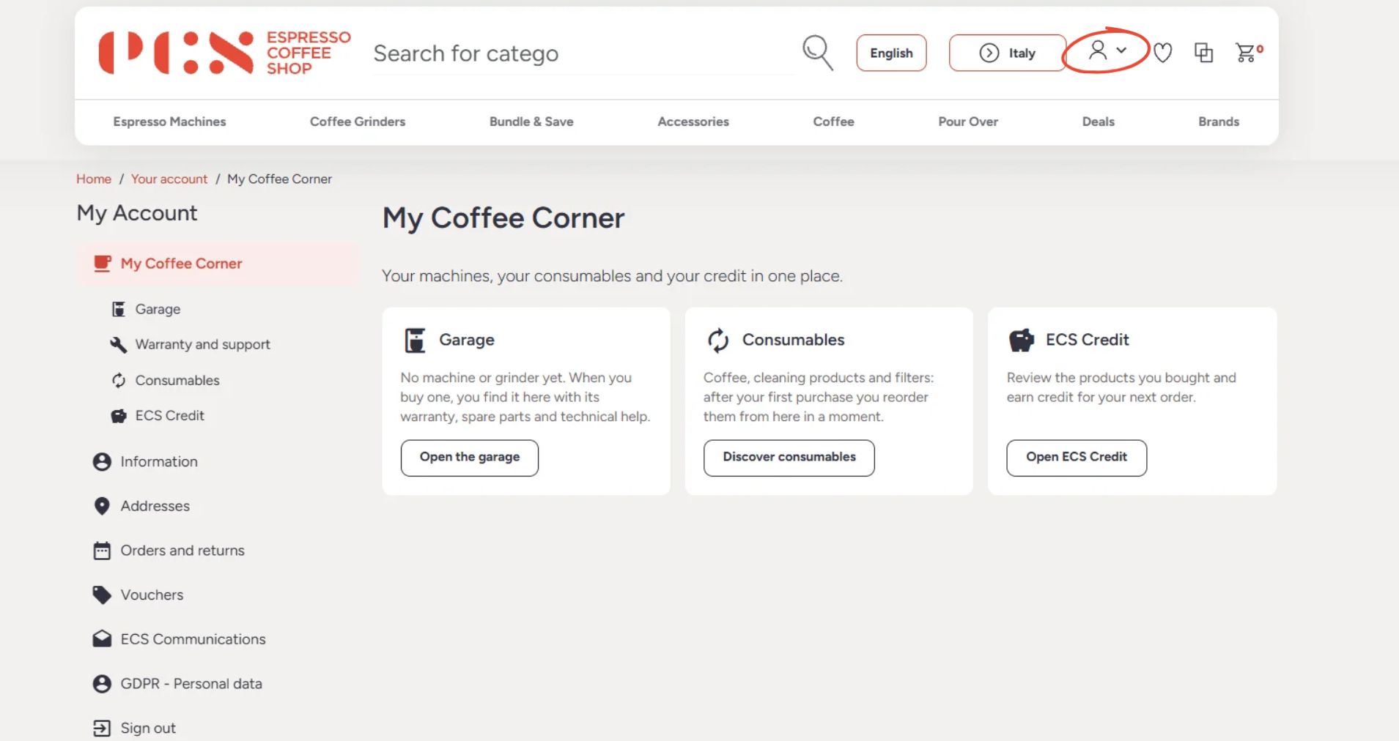Open the Coffee menu item
The height and width of the screenshot is (741, 1399).
coord(833,122)
